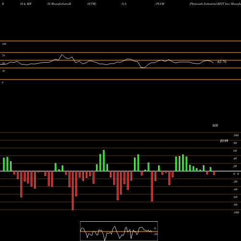Viewport: 241px width, 241px height.
Task: Click the MR axis label 60
Action: tap(235, 151)
